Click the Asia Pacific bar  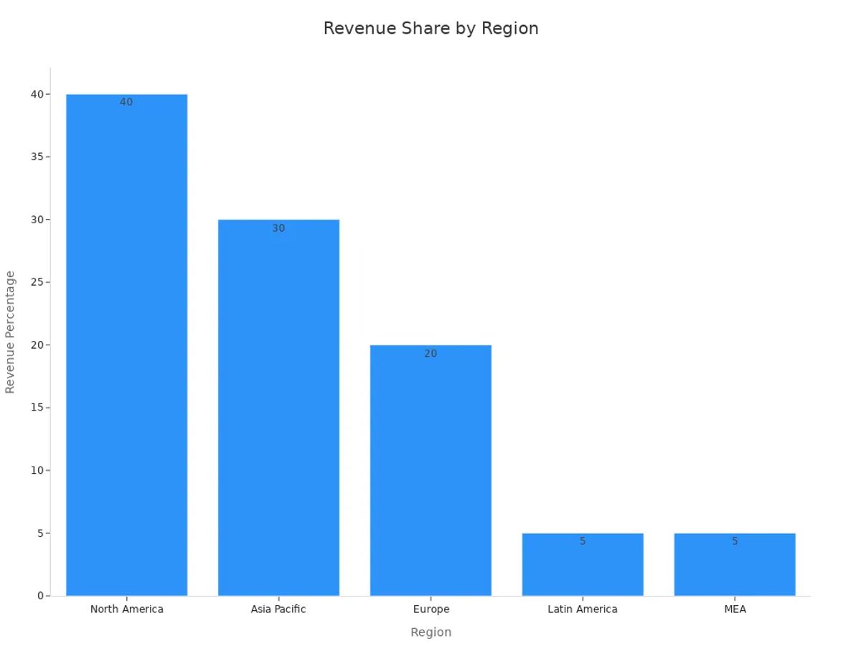pos(278,406)
